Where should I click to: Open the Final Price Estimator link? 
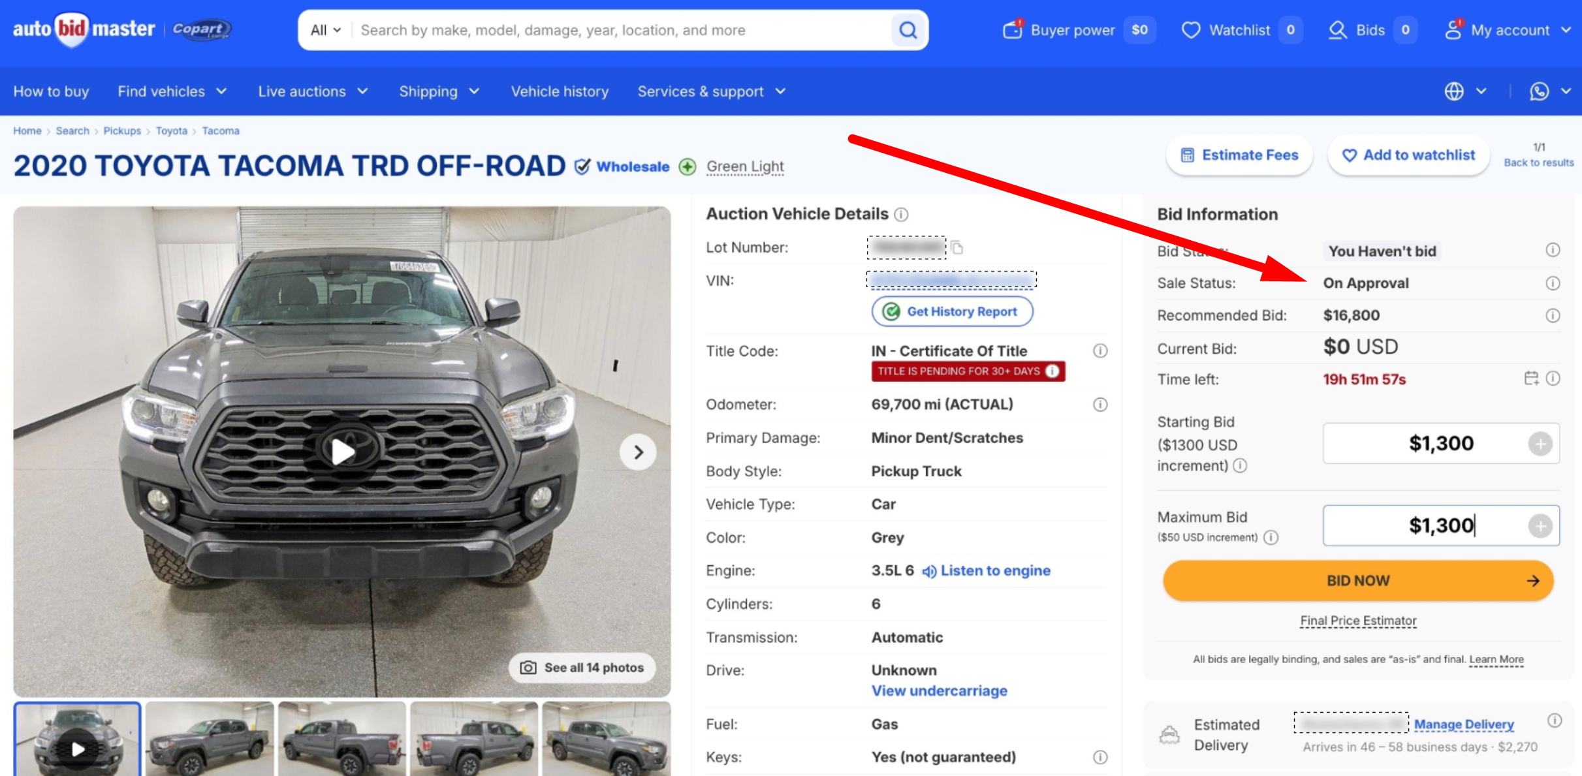click(x=1358, y=621)
